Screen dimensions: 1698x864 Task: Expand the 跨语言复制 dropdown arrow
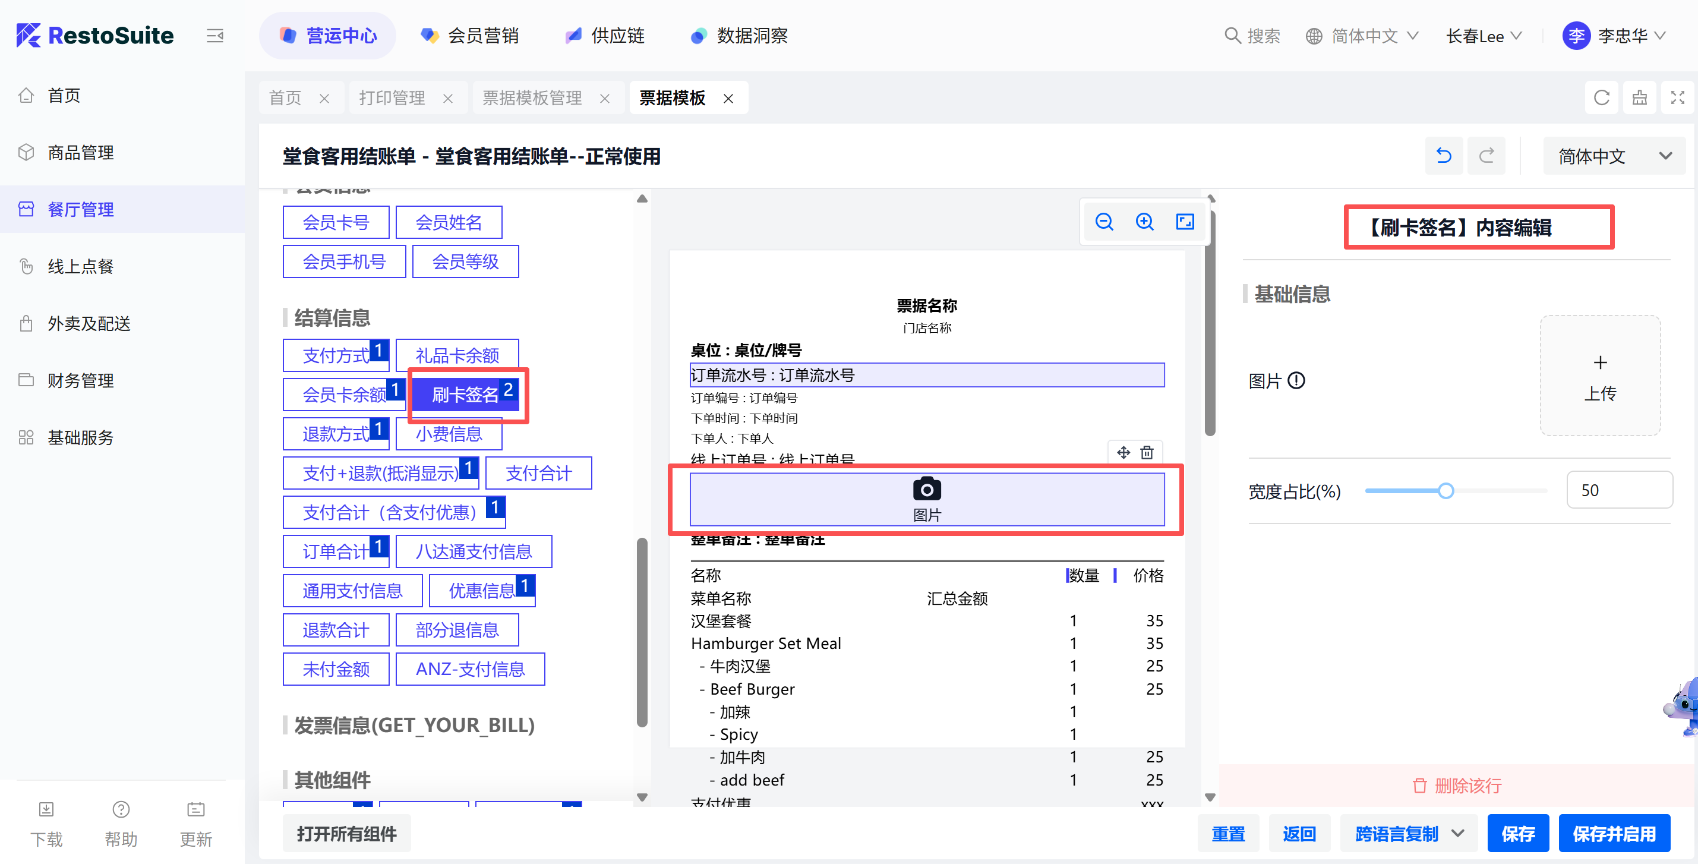(x=1458, y=833)
